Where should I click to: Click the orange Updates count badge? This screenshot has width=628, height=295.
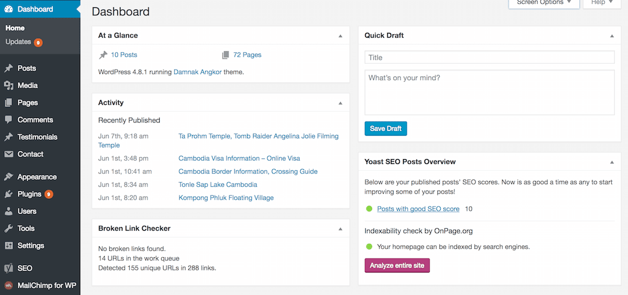coord(38,42)
